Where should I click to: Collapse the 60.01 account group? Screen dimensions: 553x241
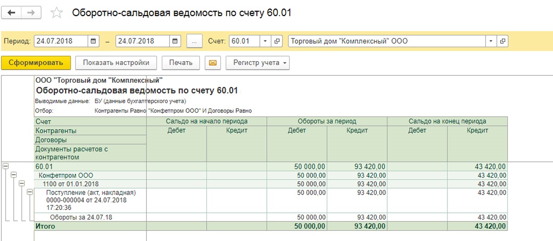click(6, 166)
